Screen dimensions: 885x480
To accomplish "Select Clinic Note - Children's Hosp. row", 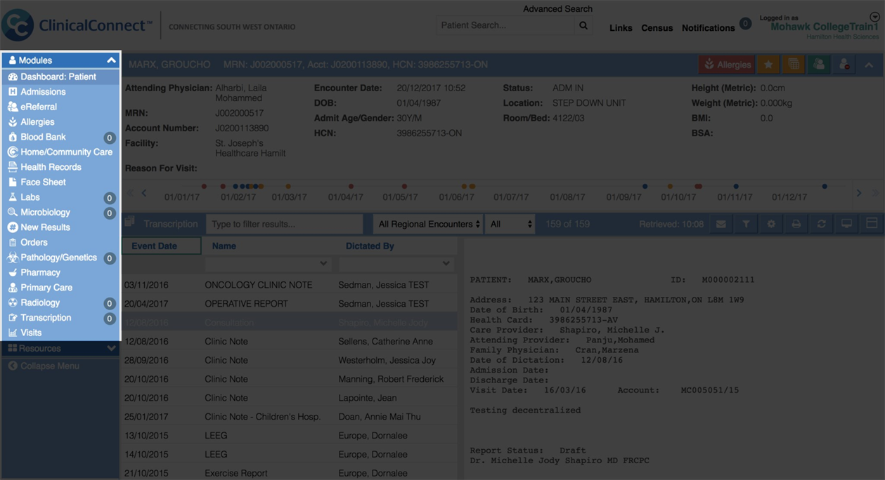I will click(290, 417).
